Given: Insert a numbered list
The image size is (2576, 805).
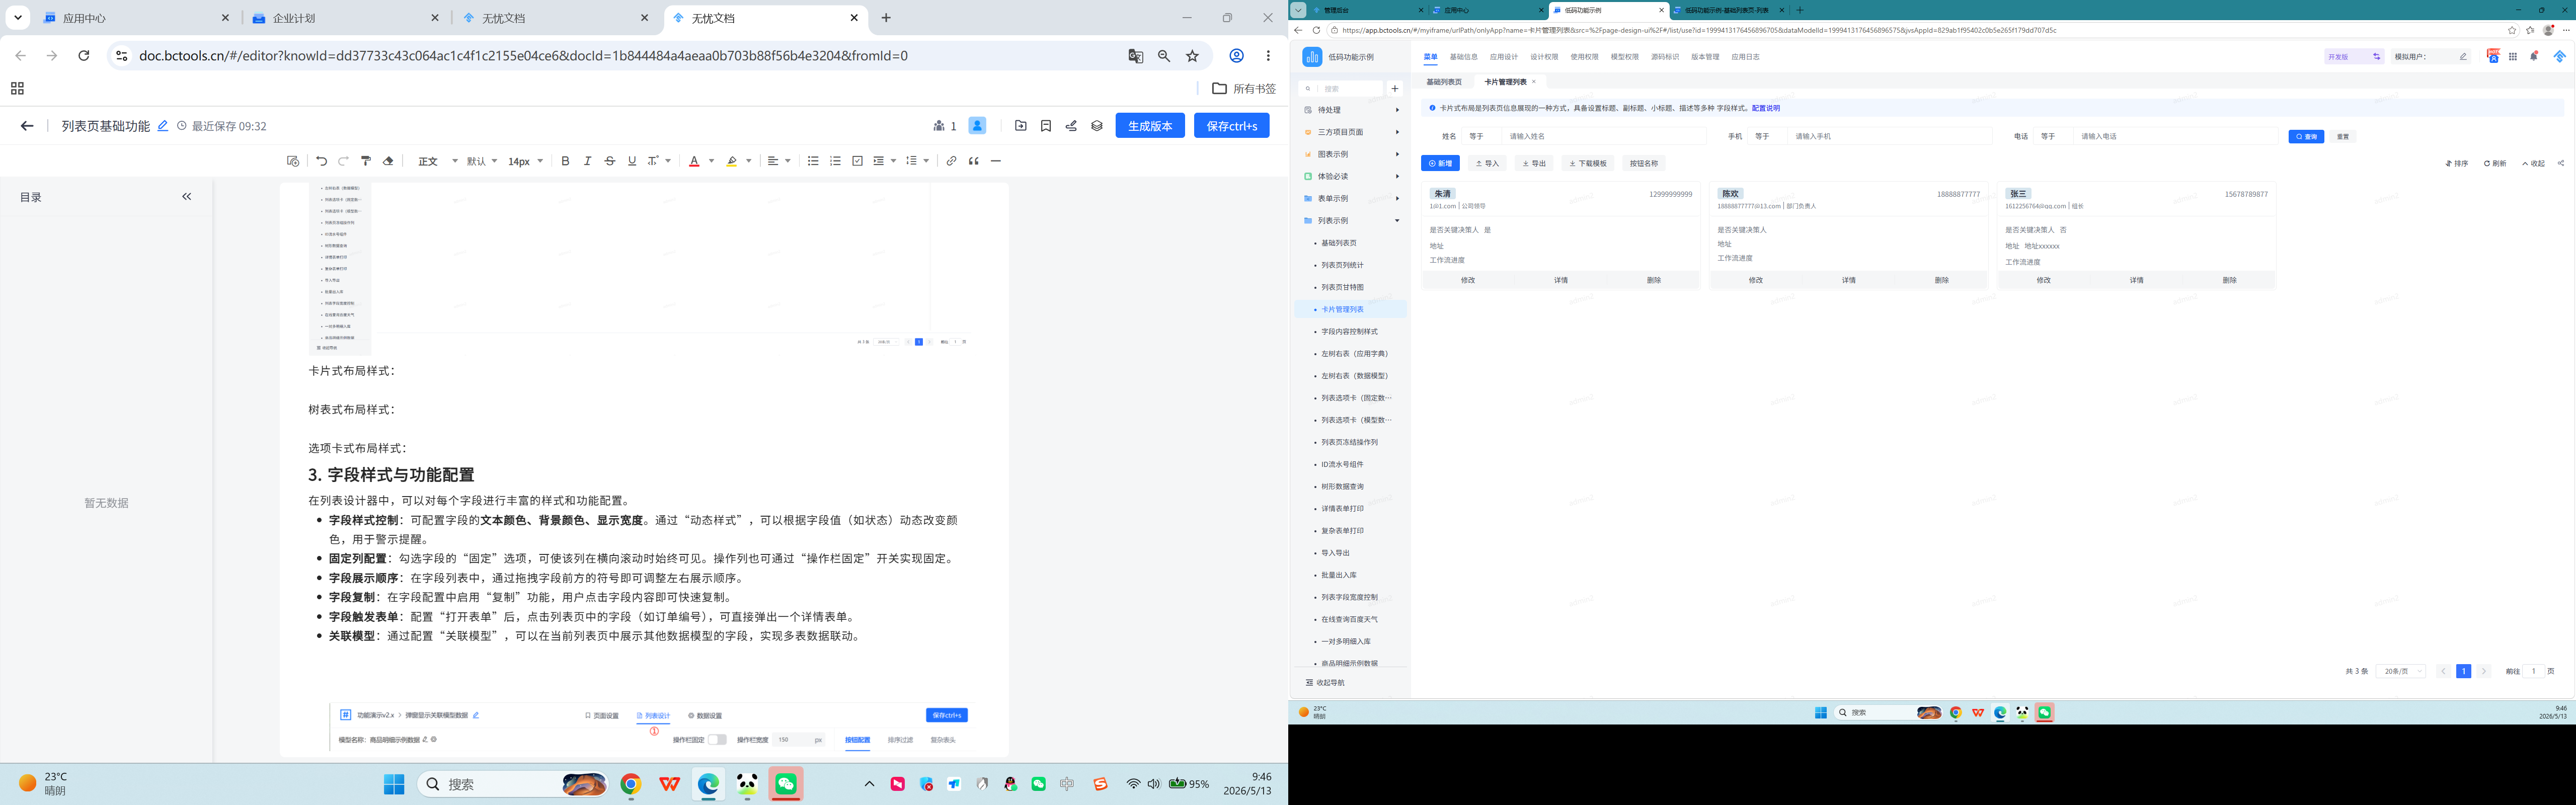Looking at the screenshot, I should 835,161.
